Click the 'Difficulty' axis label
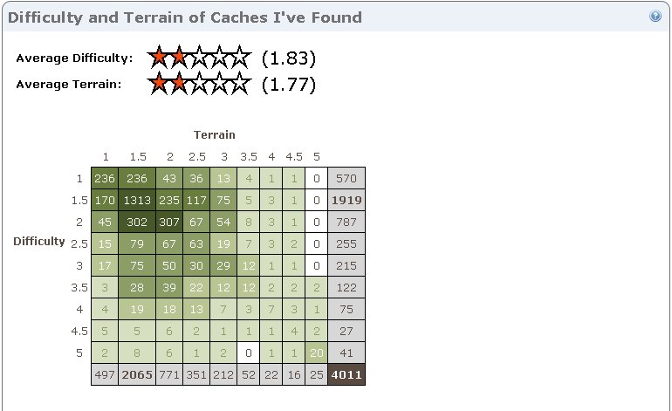672x411 pixels. coord(39,242)
